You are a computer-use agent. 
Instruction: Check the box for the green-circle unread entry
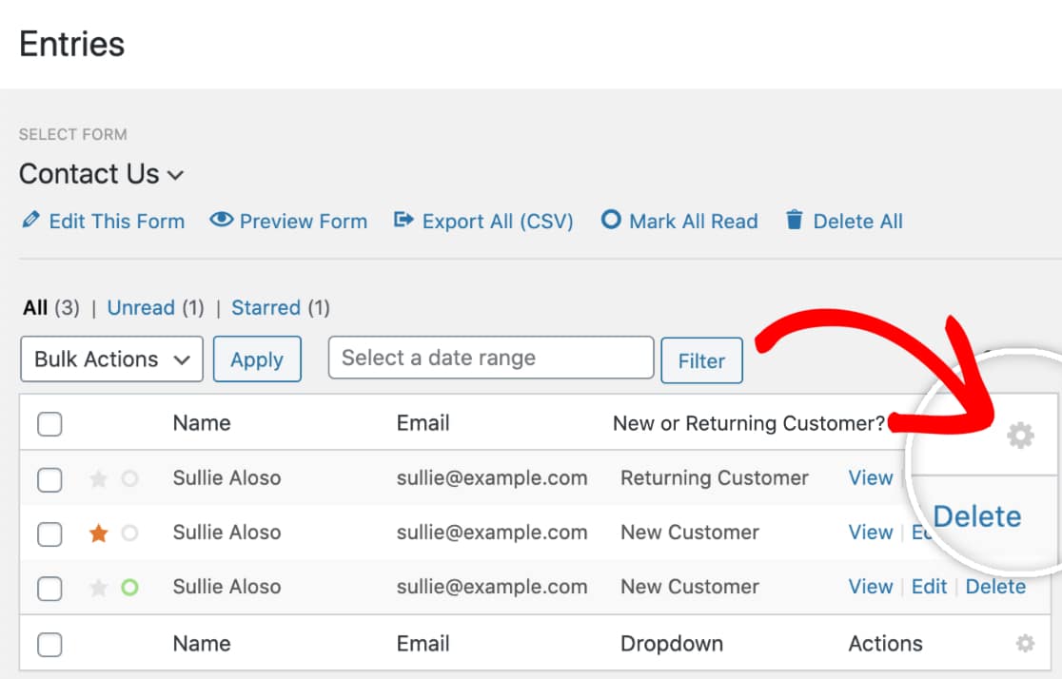[49, 589]
